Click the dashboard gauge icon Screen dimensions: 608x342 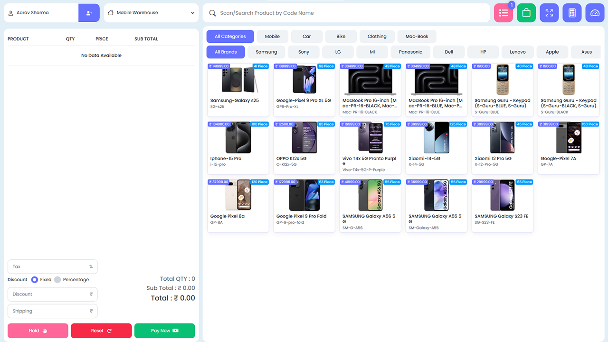point(594,12)
